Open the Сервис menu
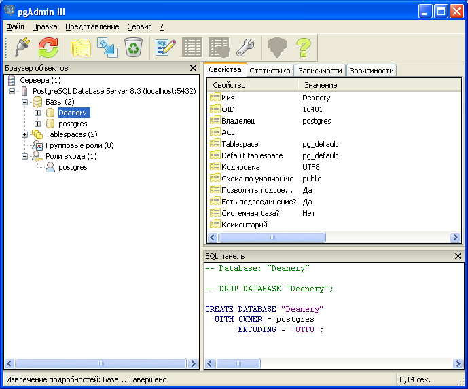468x389 pixels. tap(139, 27)
